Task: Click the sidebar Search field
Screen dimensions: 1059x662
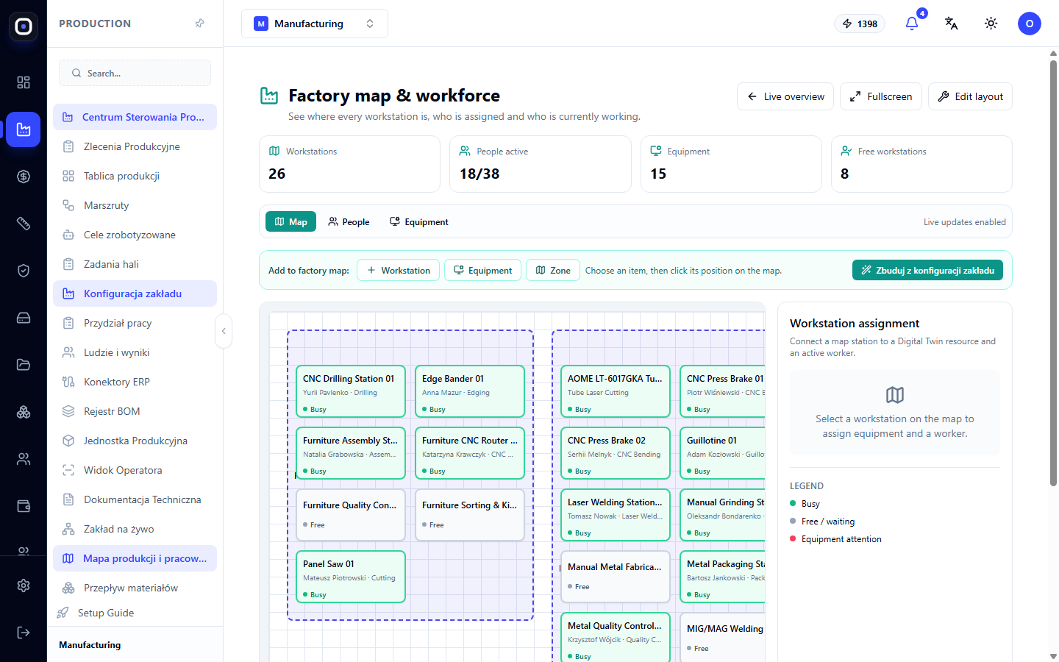Action: pyautogui.click(x=135, y=73)
